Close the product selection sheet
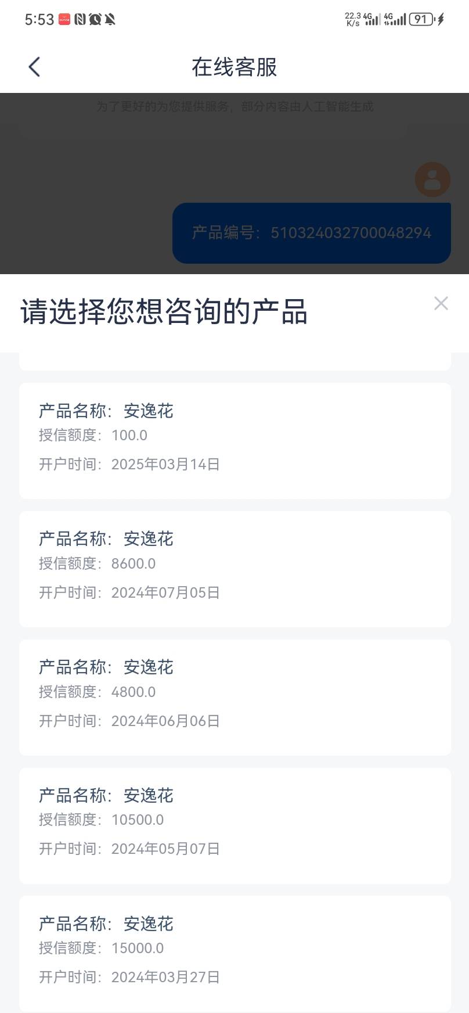 click(441, 303)
